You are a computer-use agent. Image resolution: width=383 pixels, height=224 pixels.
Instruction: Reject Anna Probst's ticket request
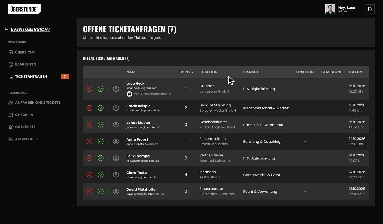pyautogui.click(x=89, y=141)
